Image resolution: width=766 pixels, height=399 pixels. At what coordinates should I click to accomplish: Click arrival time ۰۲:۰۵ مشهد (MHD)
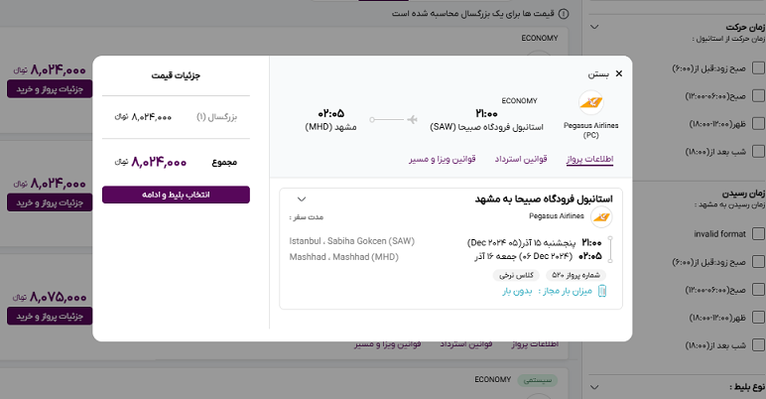coord(330,120)
